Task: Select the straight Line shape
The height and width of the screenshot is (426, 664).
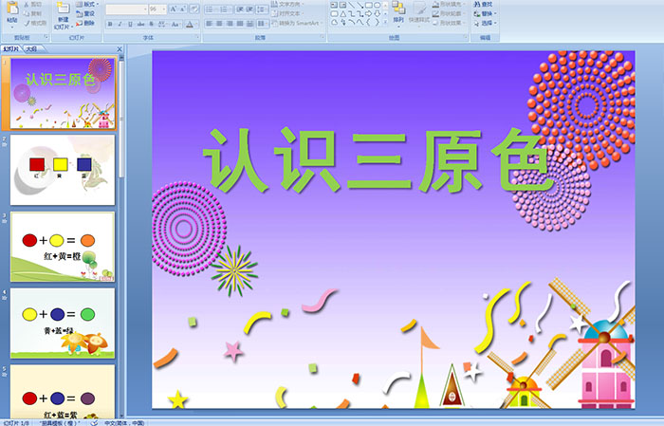Action: click(352, 5)
